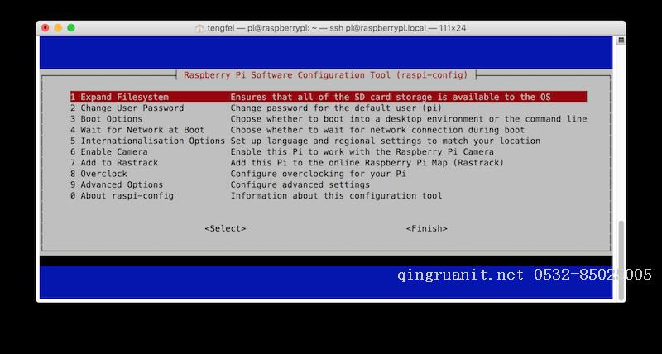Click 'Configure advanced settings' description text
This screenshot has width=662, height=354.
[300, 184]
